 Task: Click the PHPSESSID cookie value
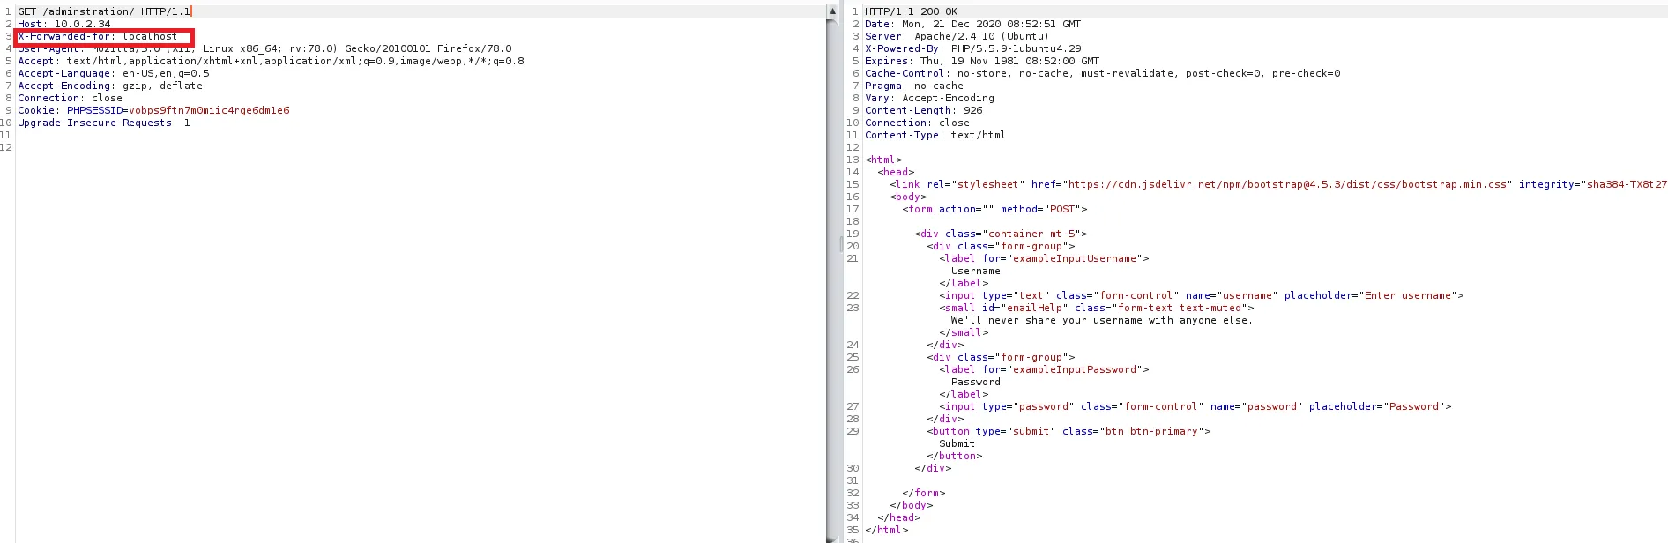coord(209,110)
